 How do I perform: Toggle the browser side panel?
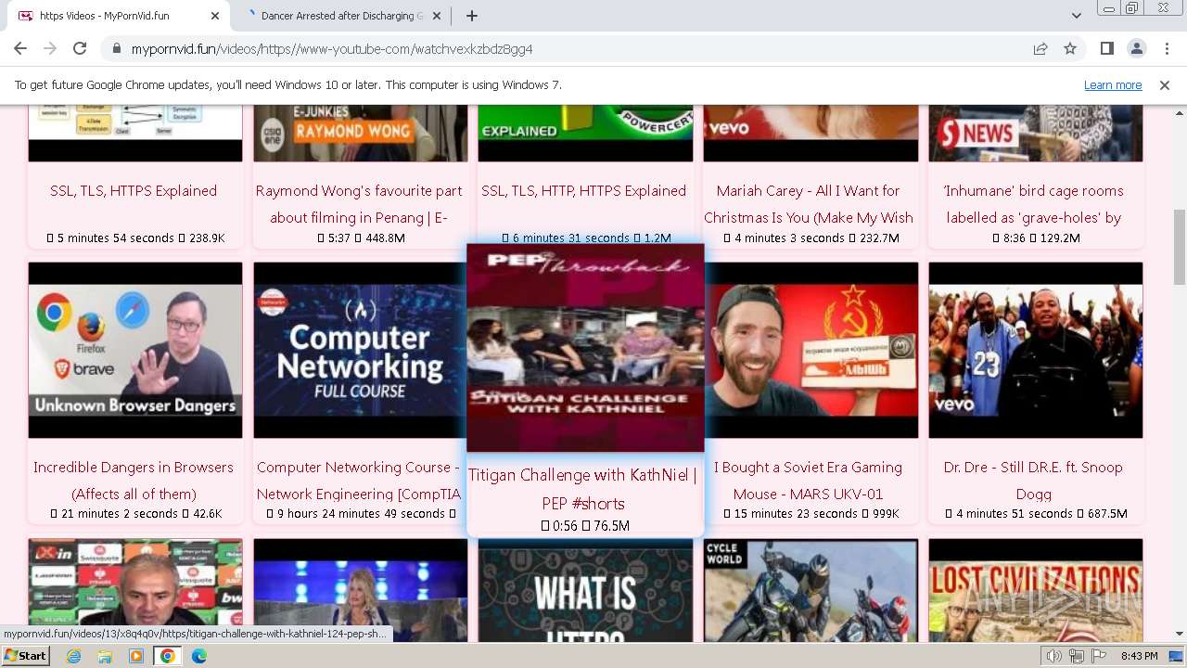[x=1106, y=48]
